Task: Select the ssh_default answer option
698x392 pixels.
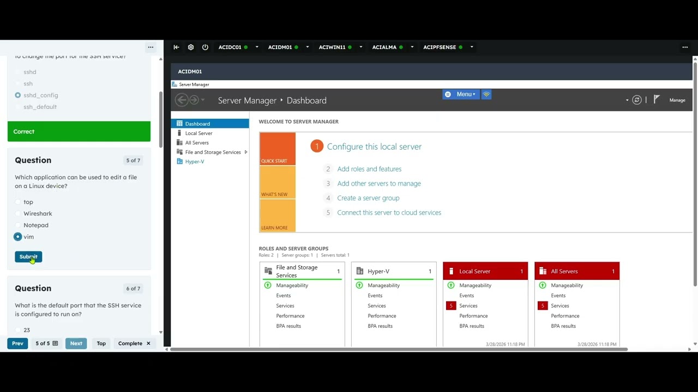Action: pyautogui.click(x=18, y=107)
